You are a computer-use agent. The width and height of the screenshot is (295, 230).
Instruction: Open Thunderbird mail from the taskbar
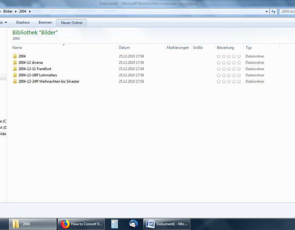(x=133, y=224)
